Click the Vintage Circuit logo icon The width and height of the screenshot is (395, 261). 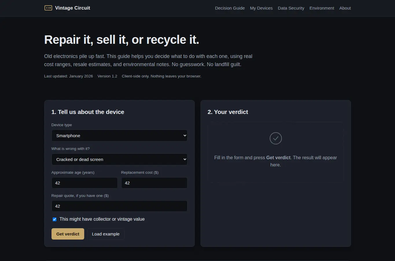pos(48,8)
